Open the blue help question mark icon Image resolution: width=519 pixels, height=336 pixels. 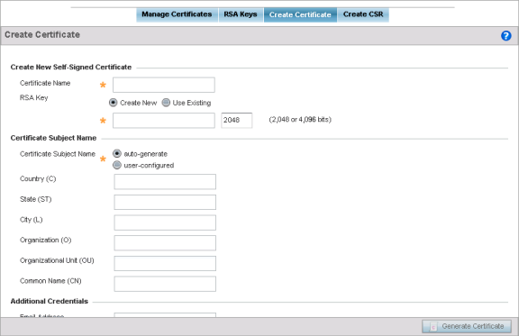505,36
